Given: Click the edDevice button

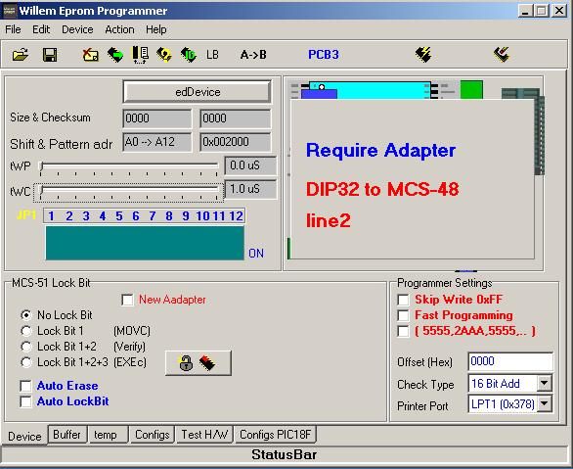Looking at the screenshot, I should [x=198, y=92].
